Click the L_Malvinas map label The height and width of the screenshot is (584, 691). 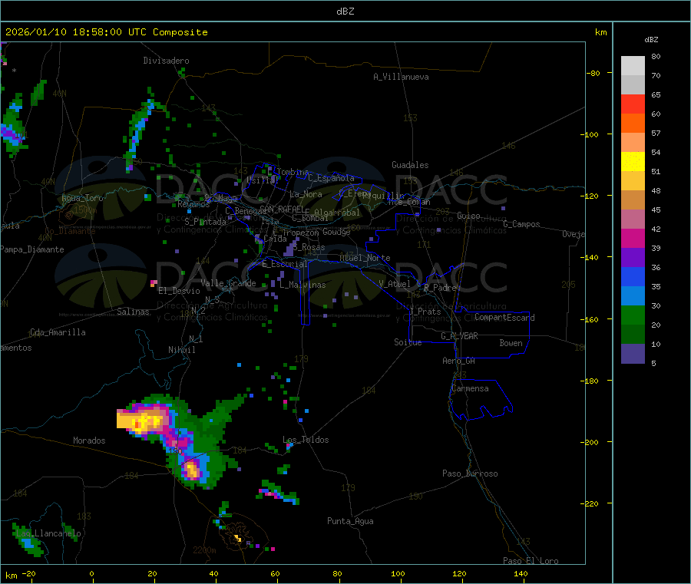pyautogui.click(x=303, y=285)
